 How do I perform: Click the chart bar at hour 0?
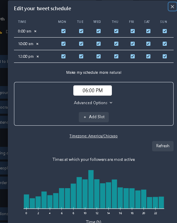(x=26, y=201)
